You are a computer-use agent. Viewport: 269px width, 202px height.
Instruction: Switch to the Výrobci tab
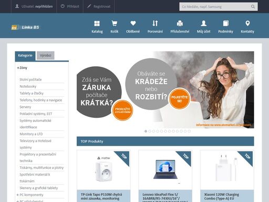point(46,56)
